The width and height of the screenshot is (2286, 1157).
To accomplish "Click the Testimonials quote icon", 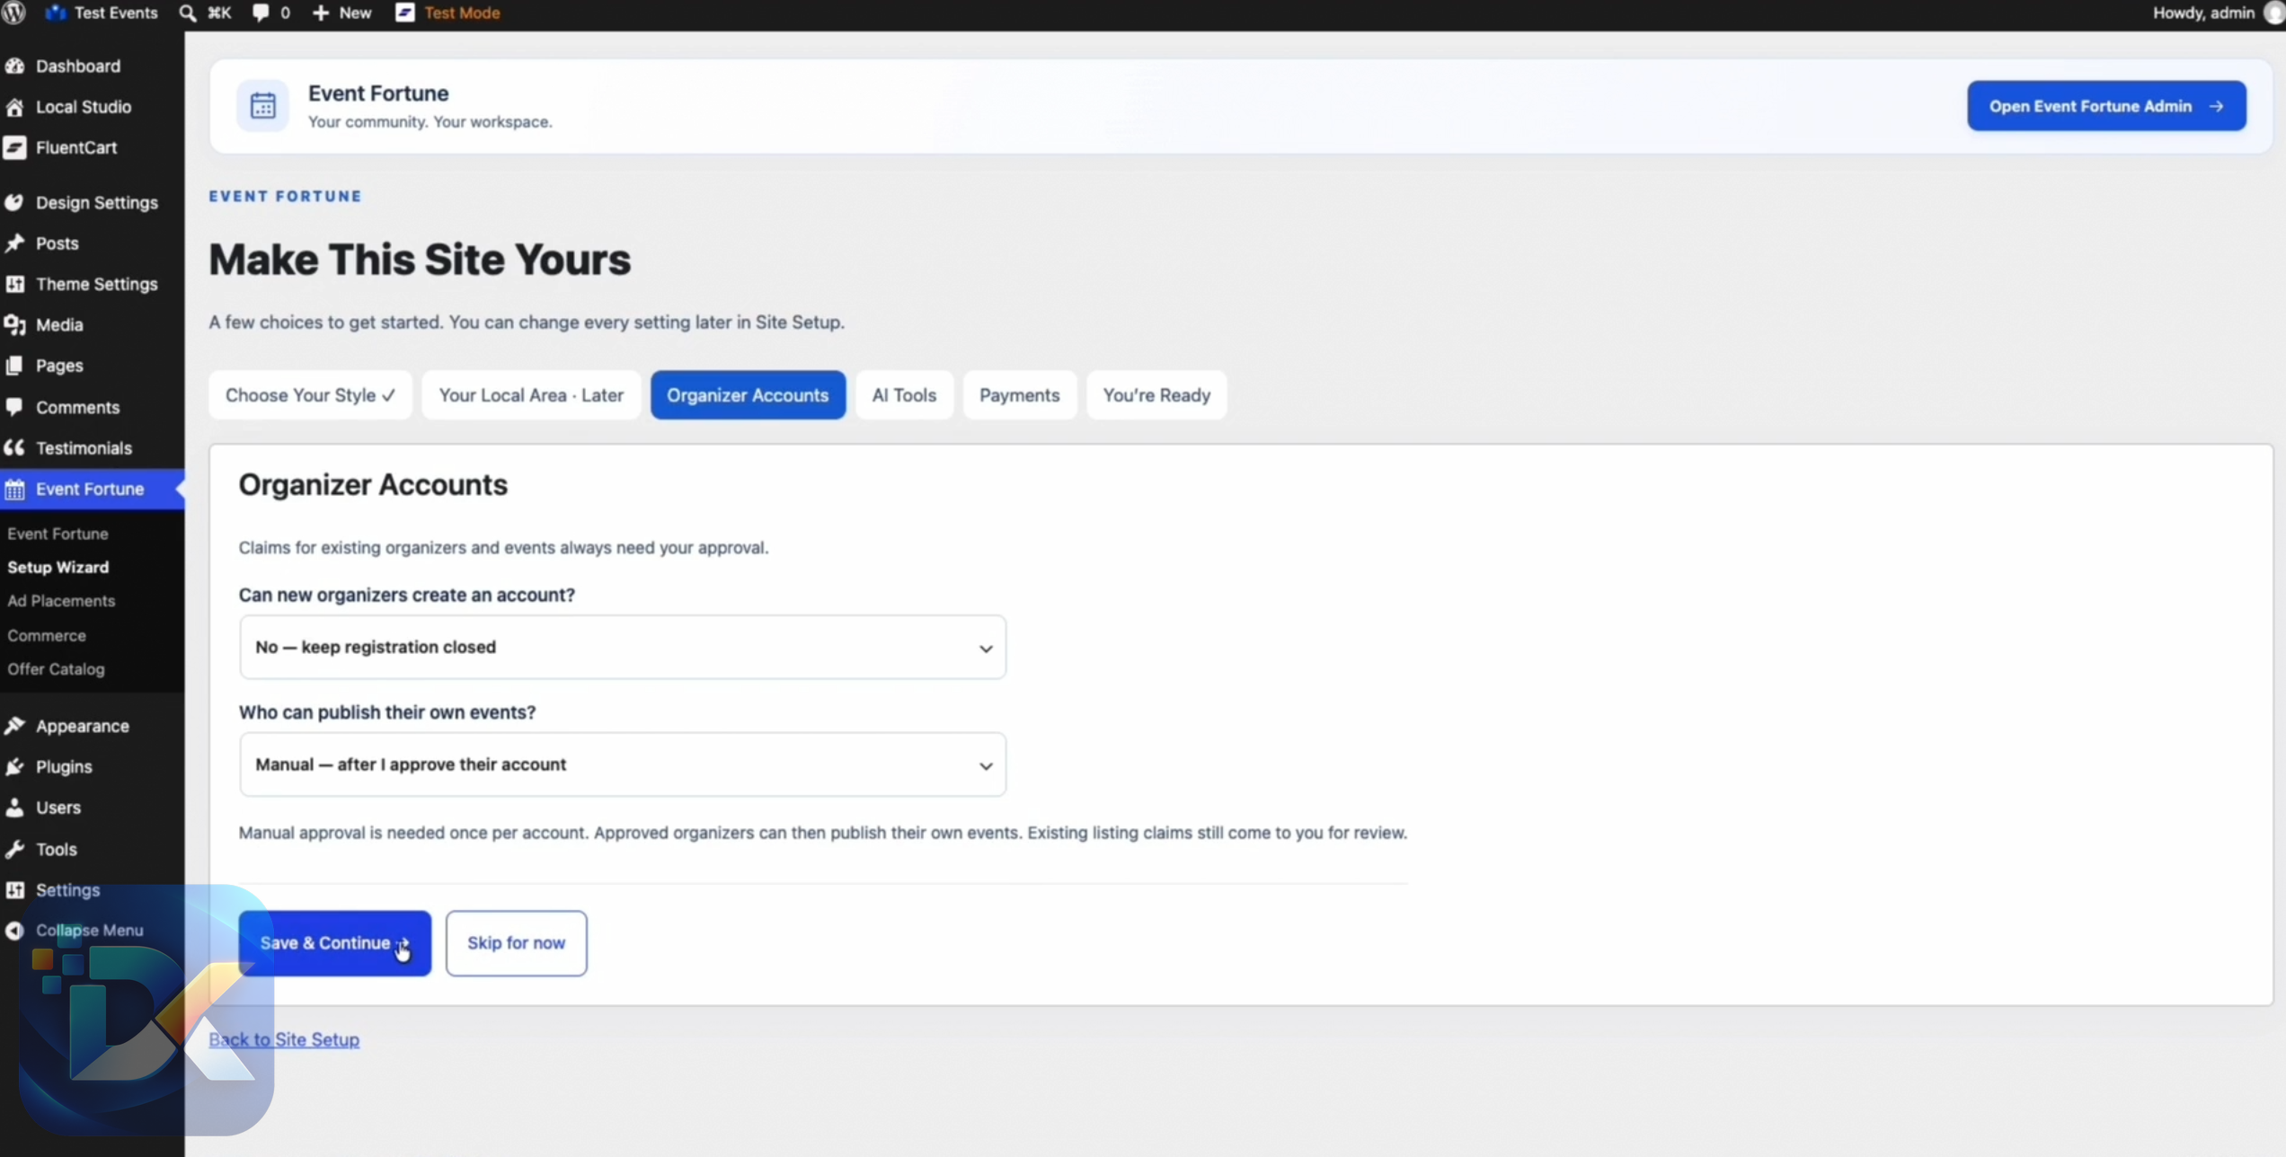I will [14, 447].
